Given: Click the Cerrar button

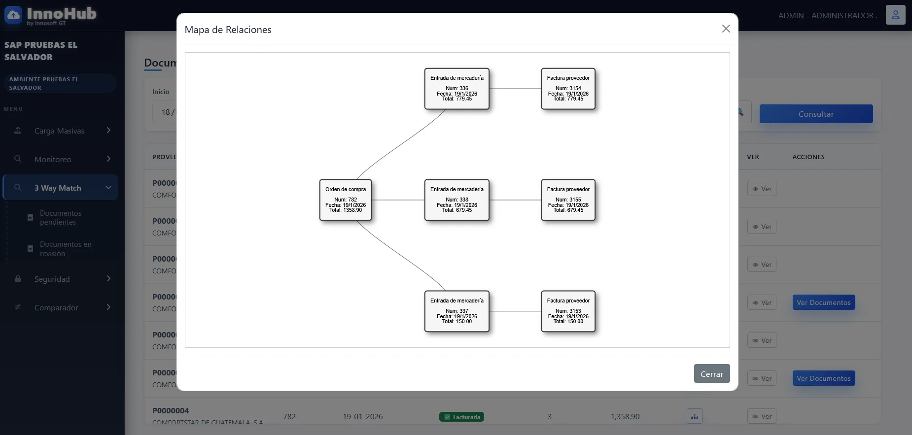Looking at the screenshot, I should tap(712, 374).
